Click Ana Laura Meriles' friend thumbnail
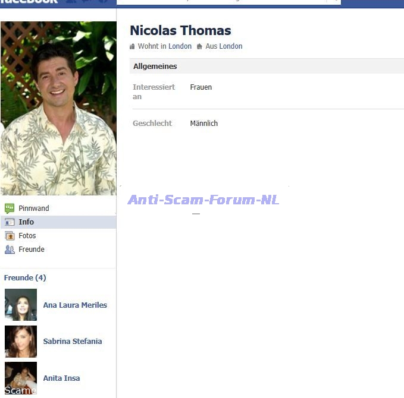This screenshot has width=404, height=398. tap(21, 305)
